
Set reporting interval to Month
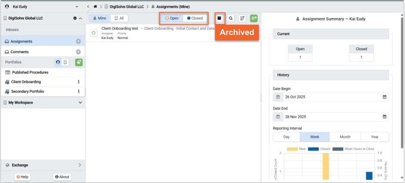[345, 137]
